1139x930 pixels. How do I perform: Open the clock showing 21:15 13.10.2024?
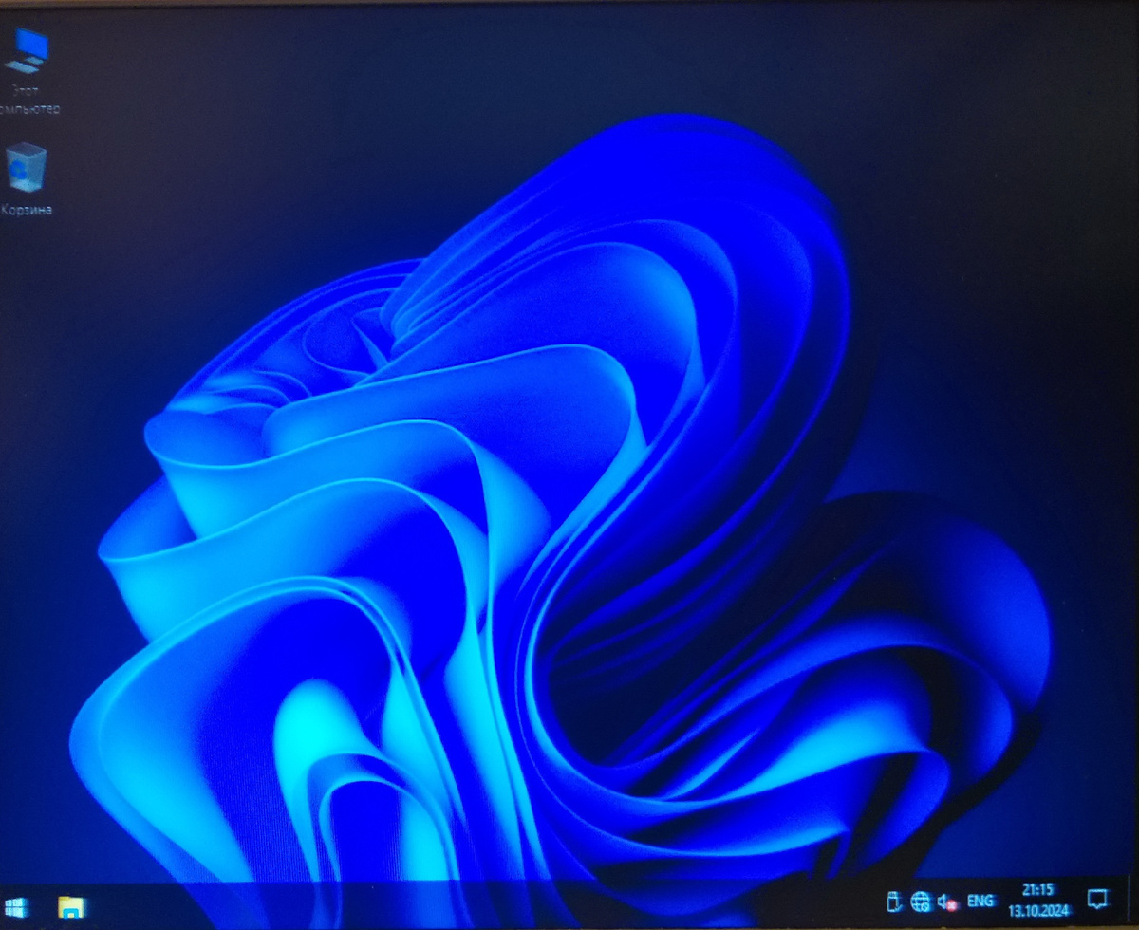tap(1038, 900)
